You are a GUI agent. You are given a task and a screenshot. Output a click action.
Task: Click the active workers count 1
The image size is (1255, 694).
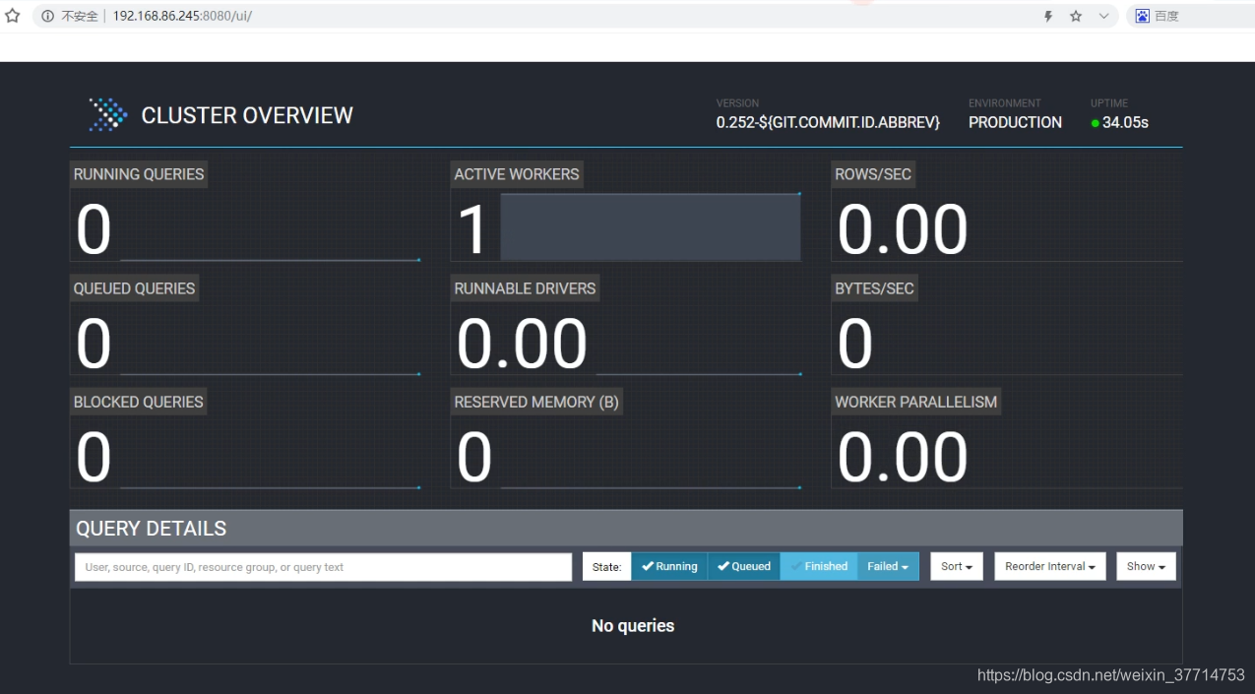(473, 231)
